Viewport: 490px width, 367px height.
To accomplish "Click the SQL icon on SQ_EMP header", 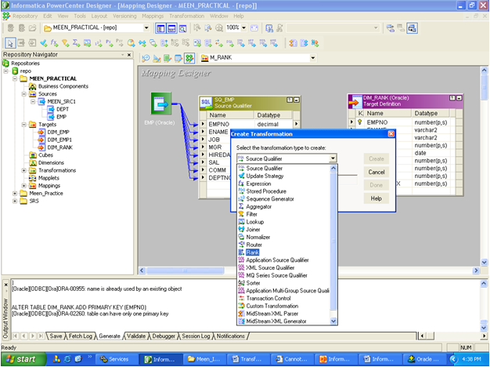I will click(x=206, y=103).
